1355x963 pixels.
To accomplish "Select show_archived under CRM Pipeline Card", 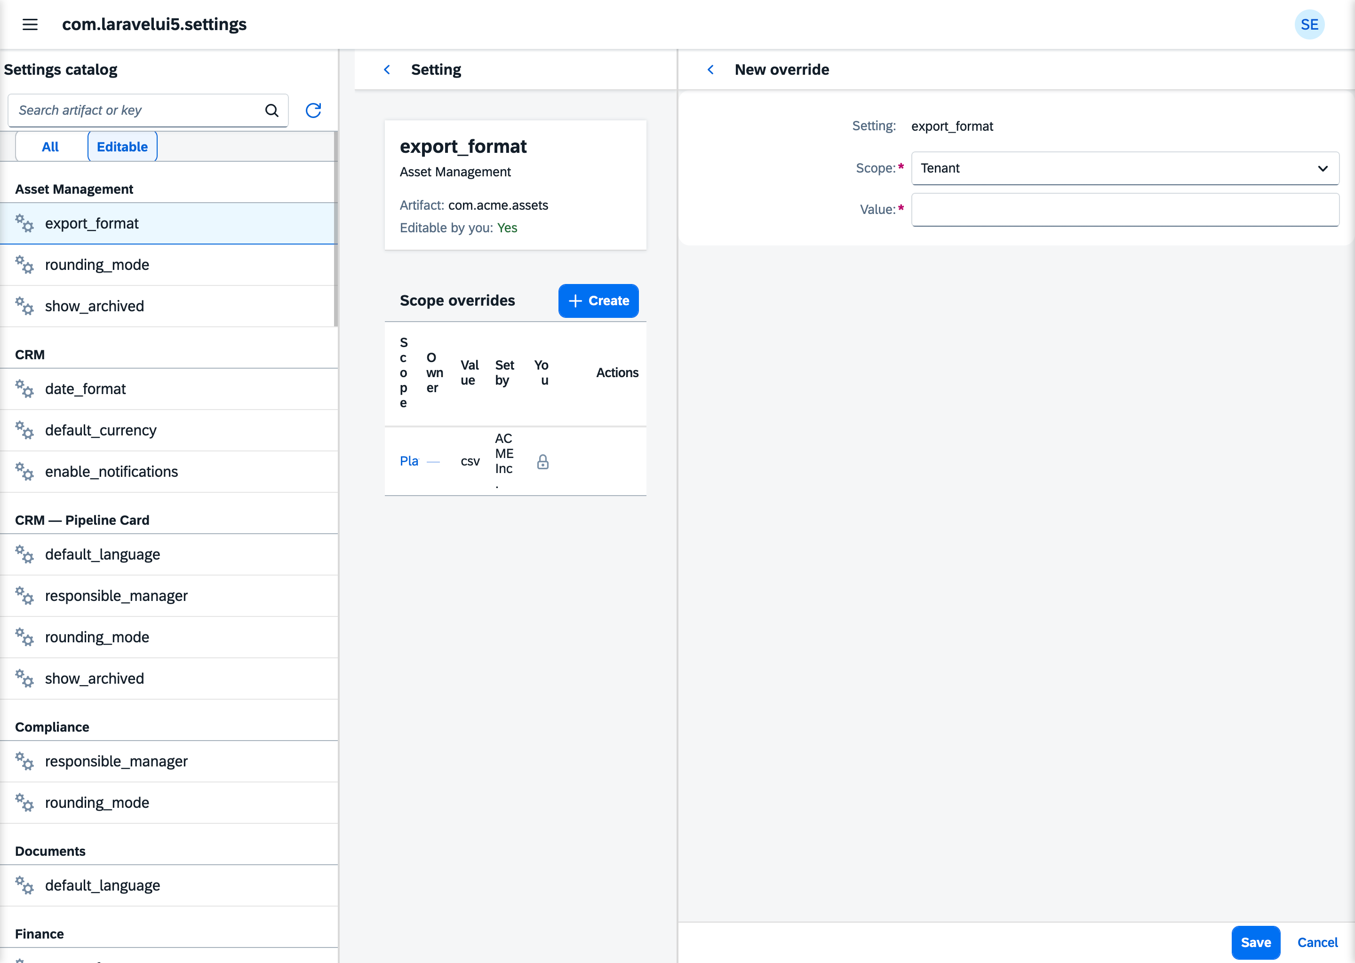I will [x=168, y=679].
